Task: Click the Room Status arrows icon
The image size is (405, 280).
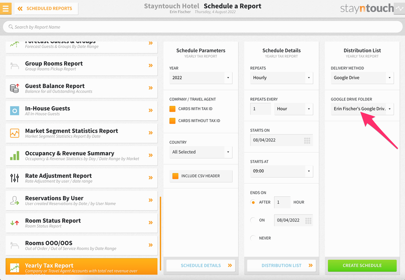Action: tap(15, 223)
